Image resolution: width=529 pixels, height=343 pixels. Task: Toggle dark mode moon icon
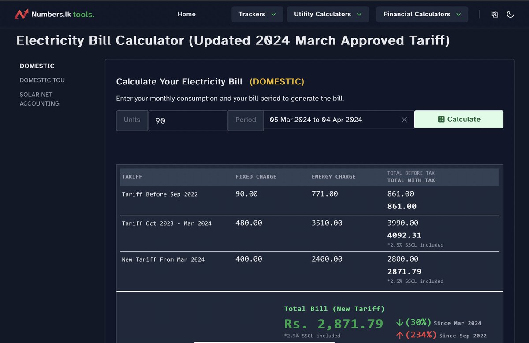510,14
